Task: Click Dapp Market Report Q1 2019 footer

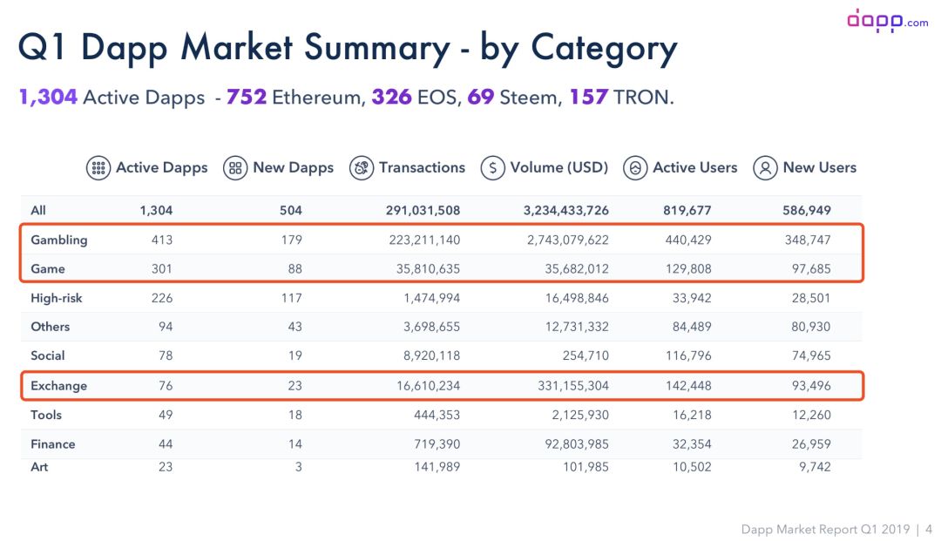Action: point(825,530)
